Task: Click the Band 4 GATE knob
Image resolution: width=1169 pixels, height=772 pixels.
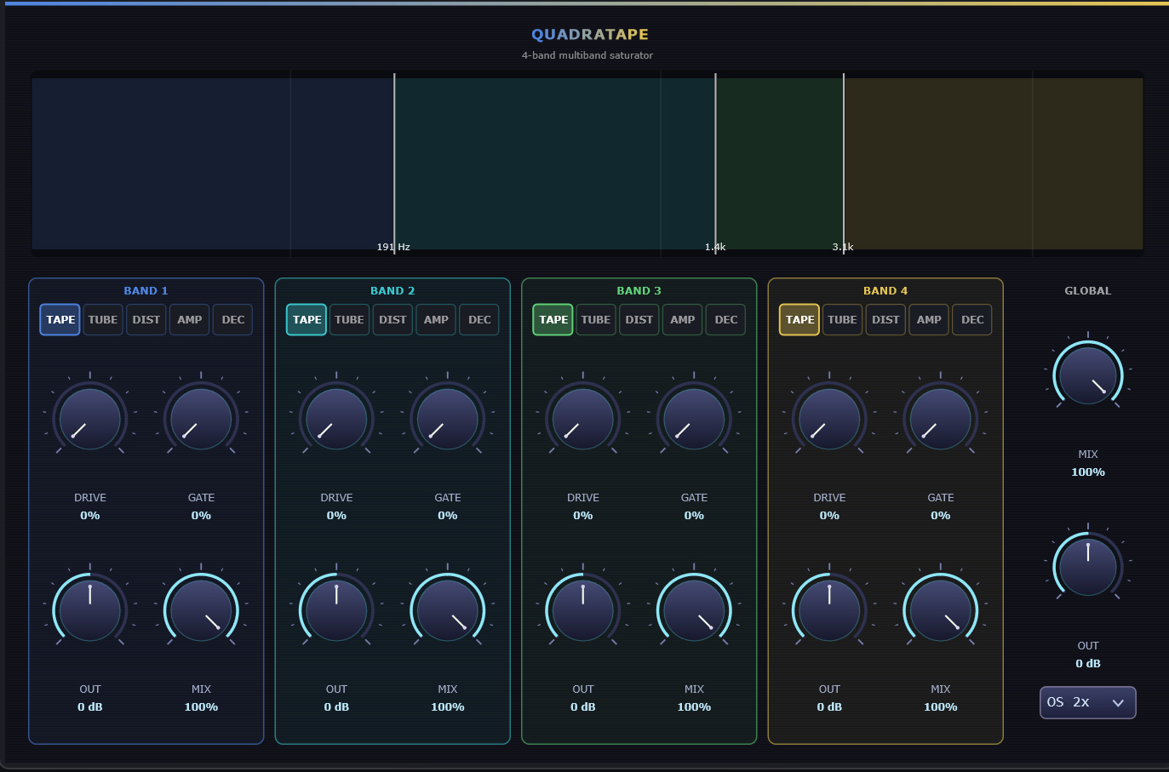Action: [941, 419]
